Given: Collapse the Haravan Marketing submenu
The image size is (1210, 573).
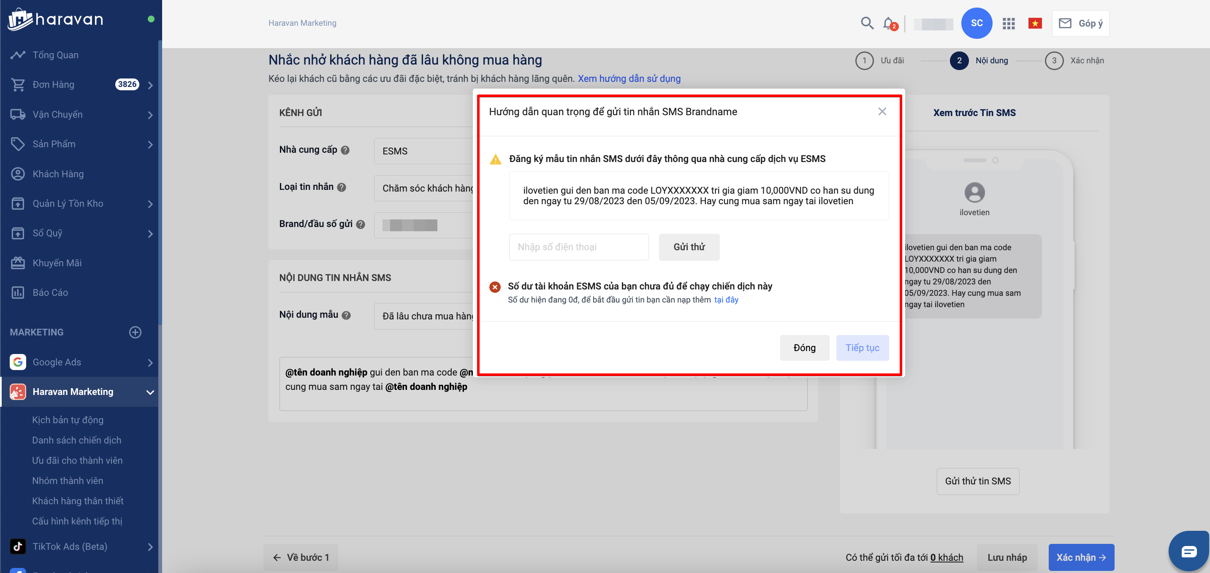Looking at the screenshot, I should (x=150, y=392).
